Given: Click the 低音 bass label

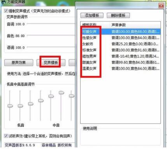Looking at the screenshot, I should tap(21, 125).
